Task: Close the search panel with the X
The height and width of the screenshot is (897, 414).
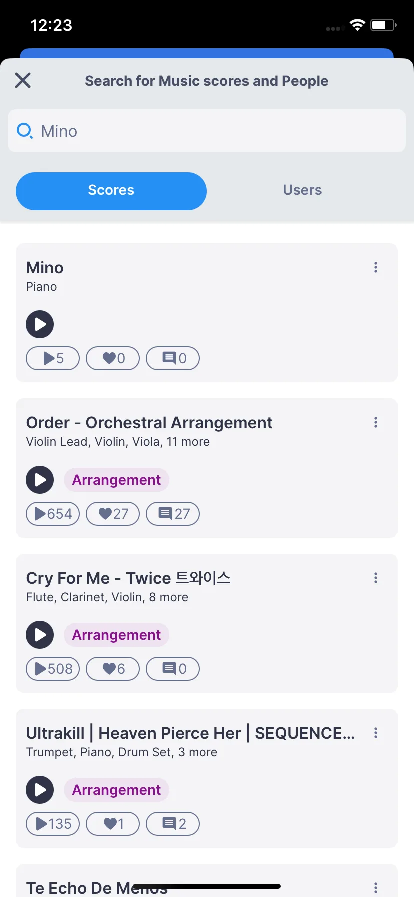Action: (23, 80)
